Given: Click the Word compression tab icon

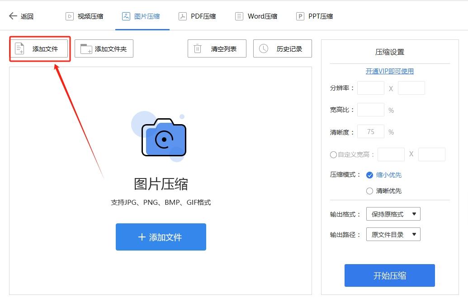Looking at the screenshot, I should pyautogui.click(x=238, y=16).
